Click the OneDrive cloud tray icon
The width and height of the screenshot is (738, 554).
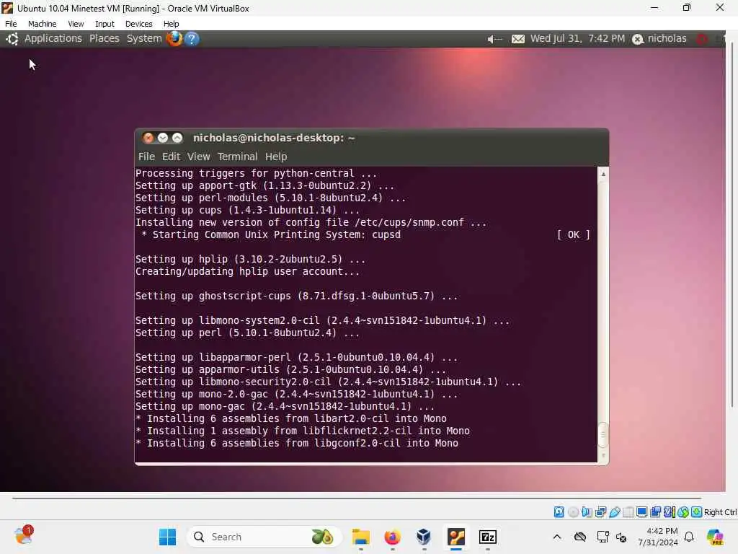click(x=580, y=537)
